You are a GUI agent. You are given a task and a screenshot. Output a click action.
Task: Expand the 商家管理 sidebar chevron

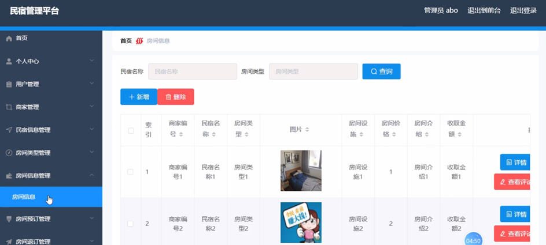click(x=91, y=106)
